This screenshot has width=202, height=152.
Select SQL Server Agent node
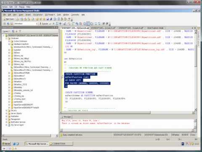click(17, 125)
